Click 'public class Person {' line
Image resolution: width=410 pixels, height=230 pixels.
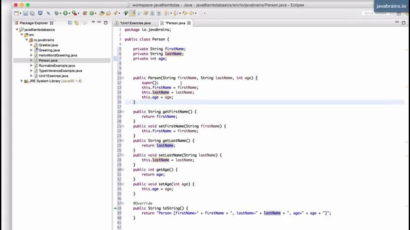point(147,40)
